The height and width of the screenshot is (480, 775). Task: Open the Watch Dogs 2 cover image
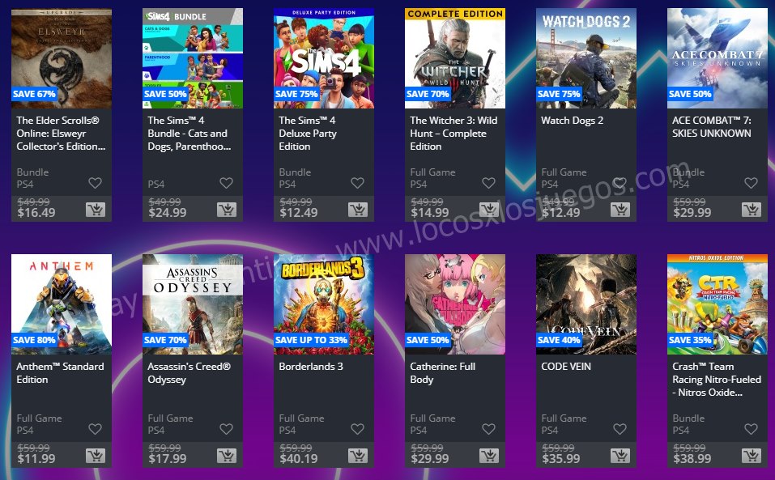586,58
